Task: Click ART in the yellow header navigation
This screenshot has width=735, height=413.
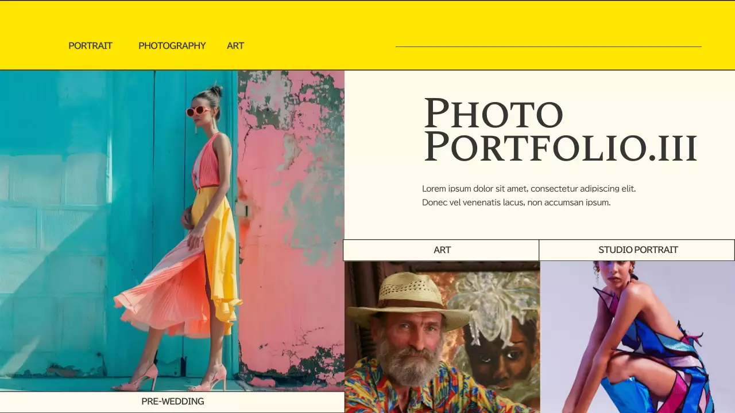Action: click(235, 46)
